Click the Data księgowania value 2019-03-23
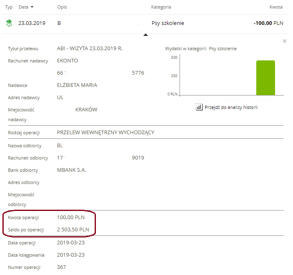293x275 pixels. click(x=71, y=255)
